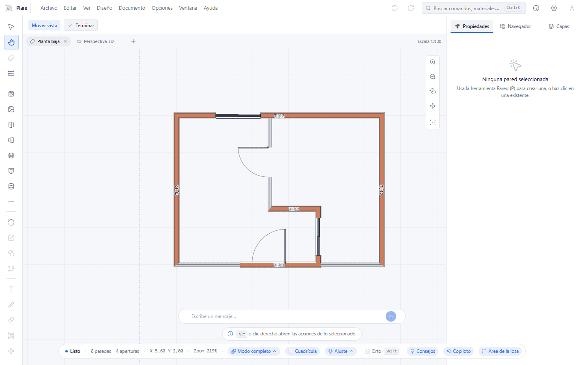This screenshot has height=365, width=584.
Task: Click the Escala 1:100 label
Action: [x=429, y=41]
